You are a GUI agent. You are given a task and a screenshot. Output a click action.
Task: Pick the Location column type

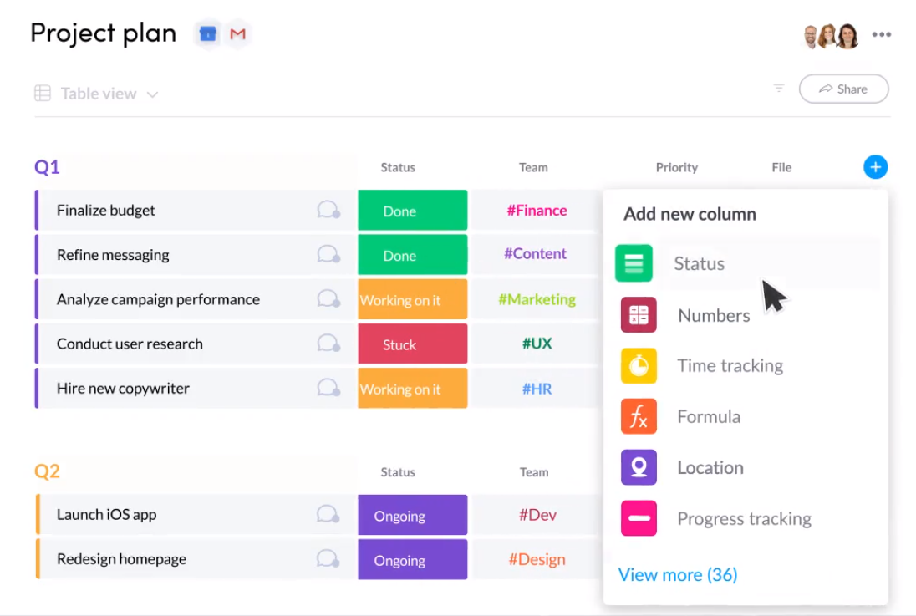click(x=710, y=467)
